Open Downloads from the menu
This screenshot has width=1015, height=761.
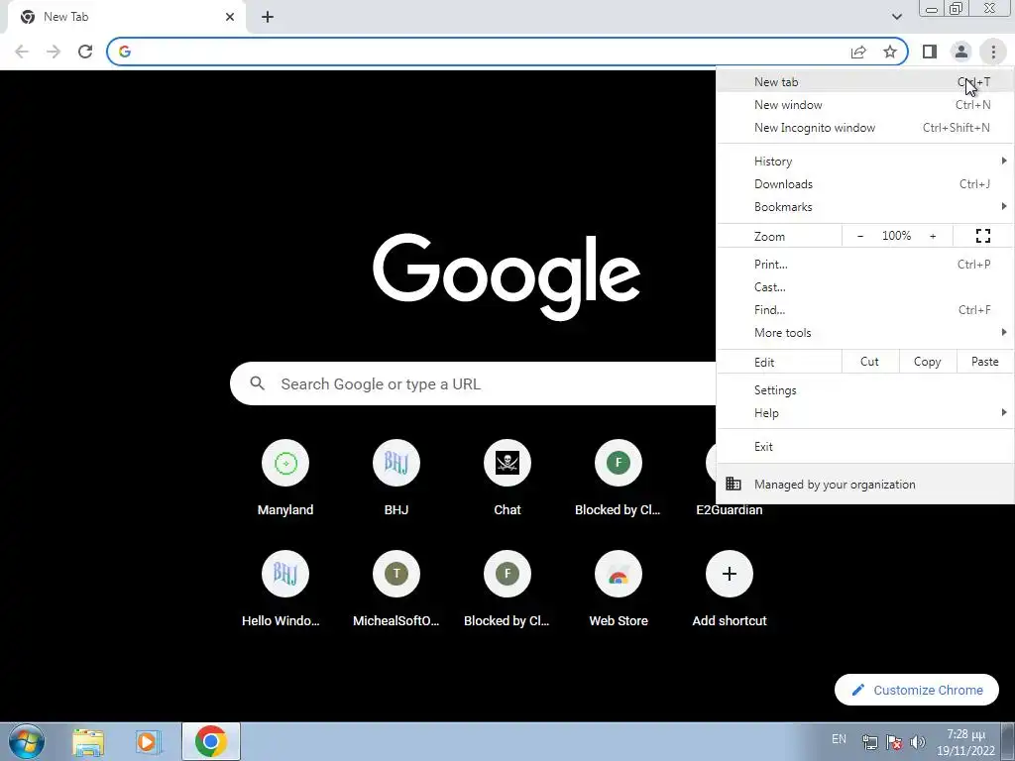865,183
